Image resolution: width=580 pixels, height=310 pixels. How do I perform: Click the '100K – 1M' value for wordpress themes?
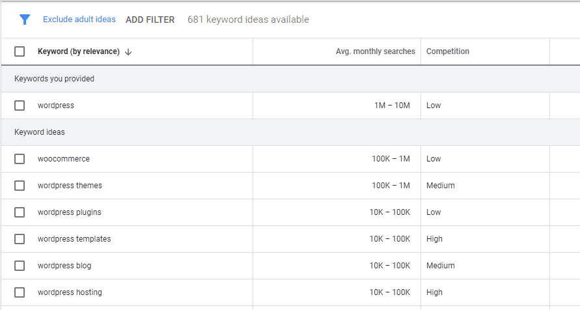tap(391, 186)
